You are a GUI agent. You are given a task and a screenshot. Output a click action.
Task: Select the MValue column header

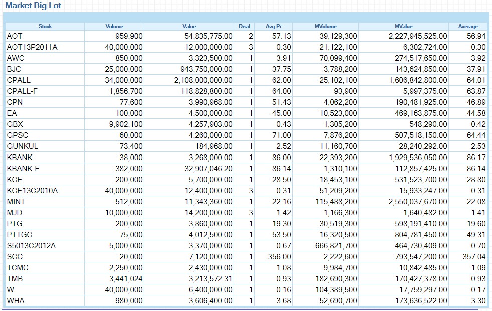[x=403, y=27]
